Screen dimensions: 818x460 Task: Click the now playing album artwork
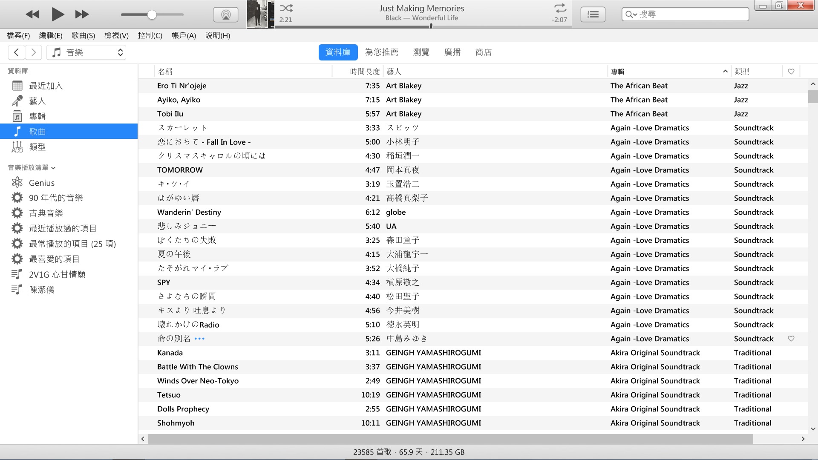(260, 14)
